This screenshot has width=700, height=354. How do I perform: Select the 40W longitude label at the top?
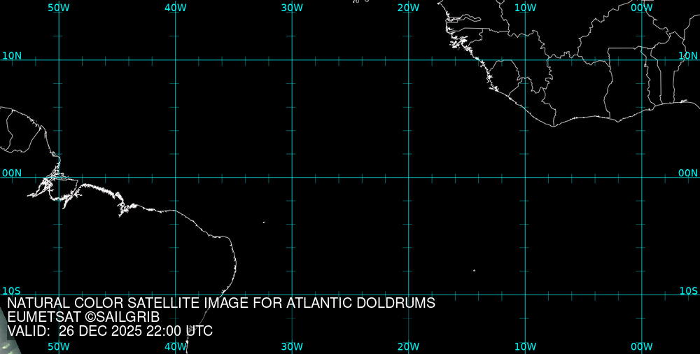(175, 8)
